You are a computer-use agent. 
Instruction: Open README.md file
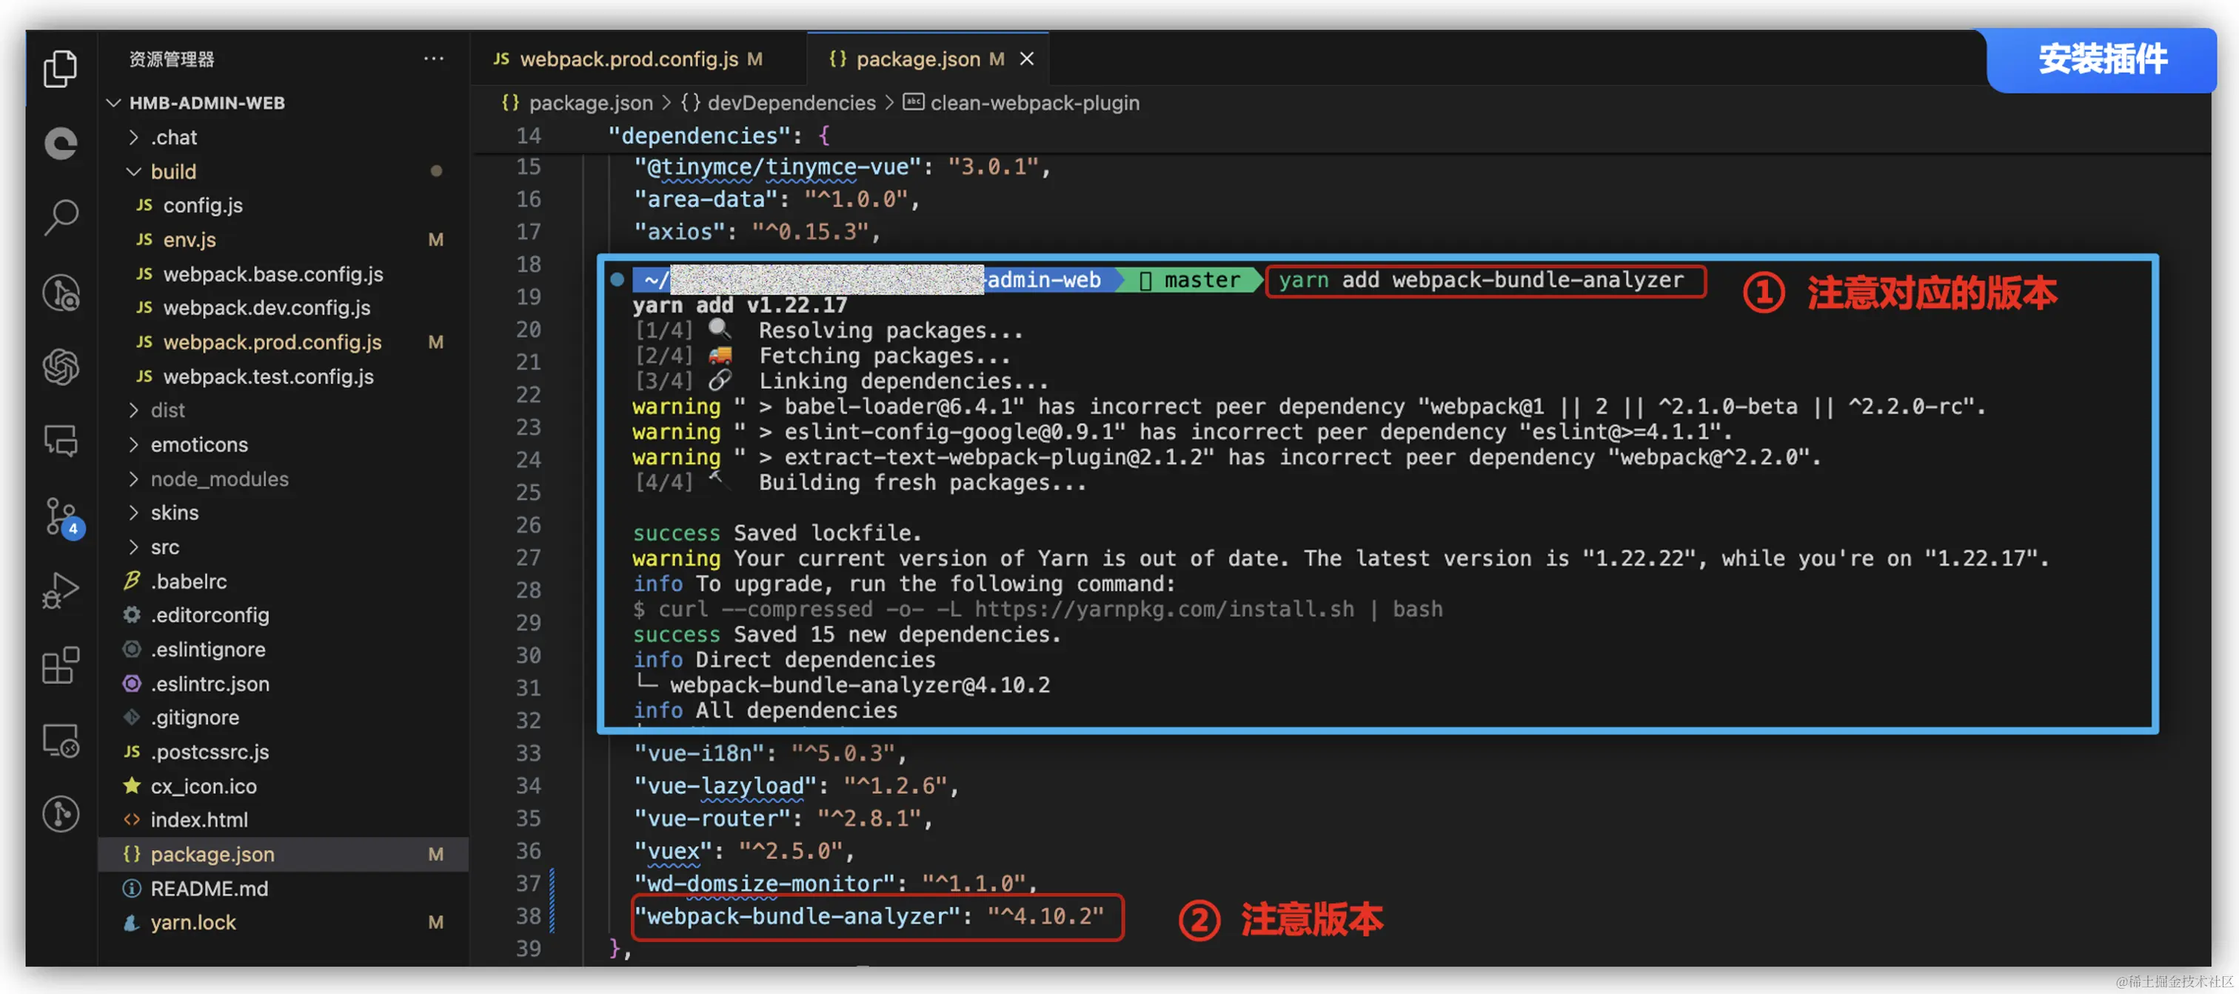[209, 889]
